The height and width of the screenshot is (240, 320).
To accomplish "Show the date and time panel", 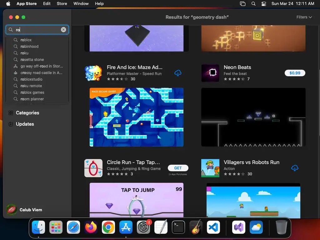I will 292,3.
